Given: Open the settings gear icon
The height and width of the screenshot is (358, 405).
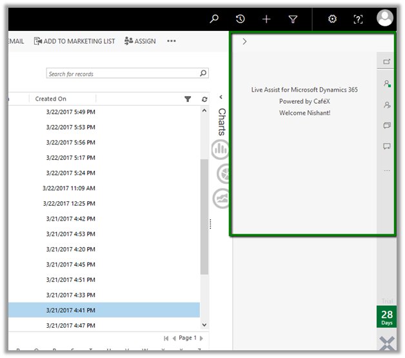Looking at the screenshot, I should pyautogui.click(x=332, y=19).
